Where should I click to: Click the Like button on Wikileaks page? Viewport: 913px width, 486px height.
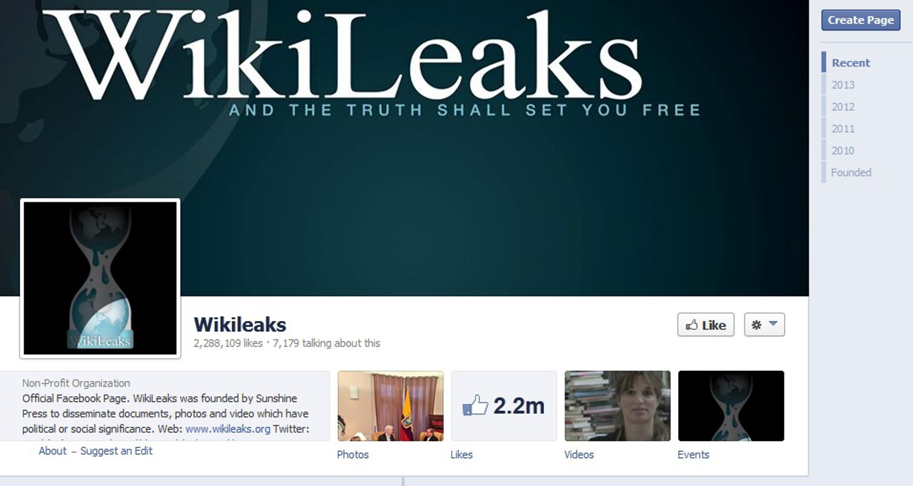705,325
